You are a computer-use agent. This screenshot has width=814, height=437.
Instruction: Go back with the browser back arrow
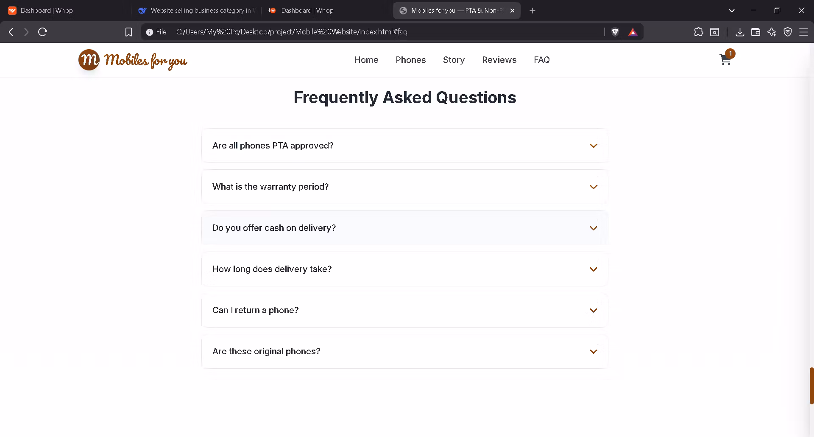(x=11, y=32)
